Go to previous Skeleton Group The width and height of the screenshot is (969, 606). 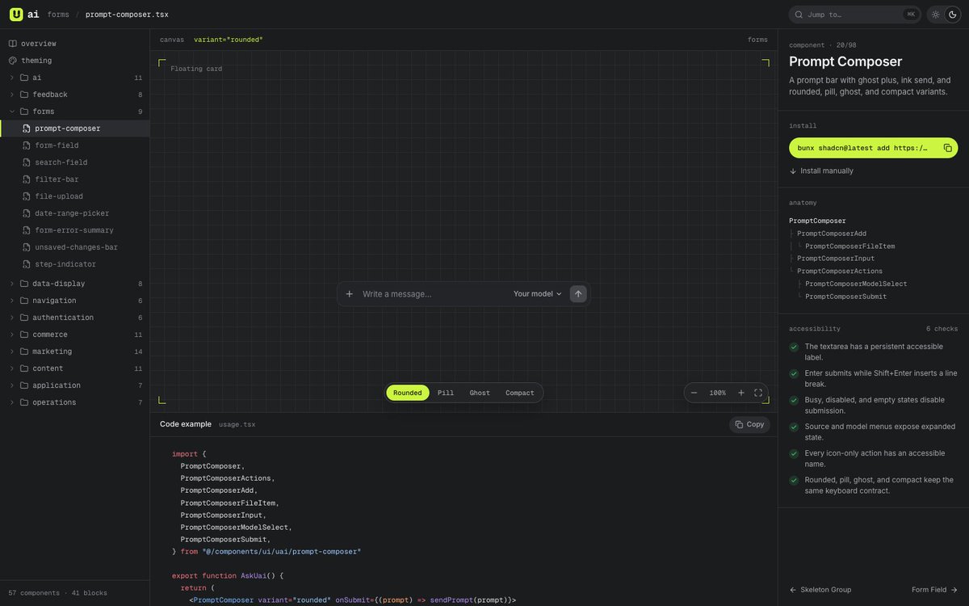click(x=820, y=590)
